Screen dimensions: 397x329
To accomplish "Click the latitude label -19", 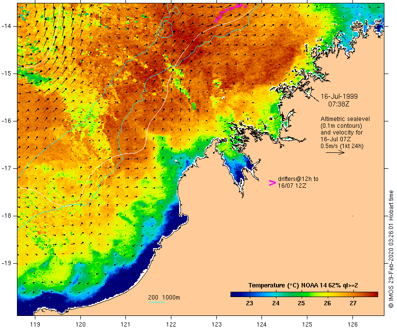I will [x=6, y=263].
